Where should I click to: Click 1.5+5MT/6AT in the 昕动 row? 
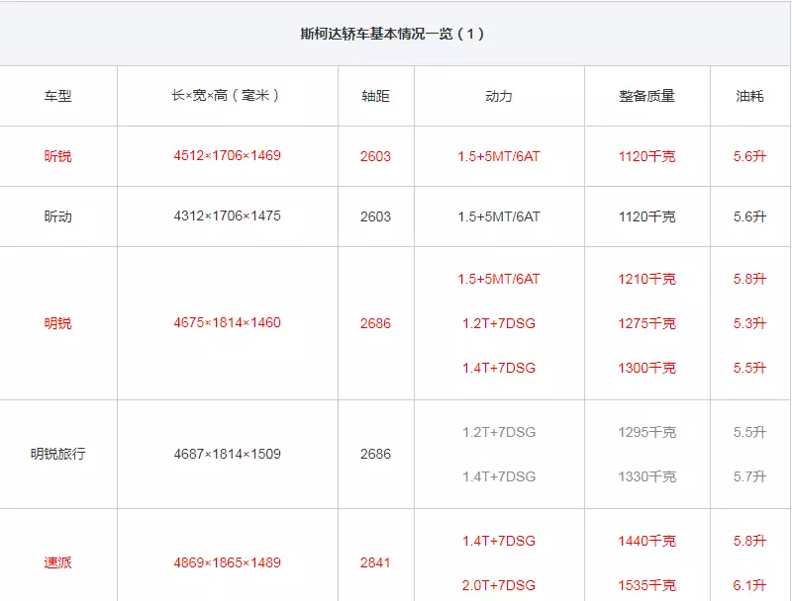click(499, 216)
